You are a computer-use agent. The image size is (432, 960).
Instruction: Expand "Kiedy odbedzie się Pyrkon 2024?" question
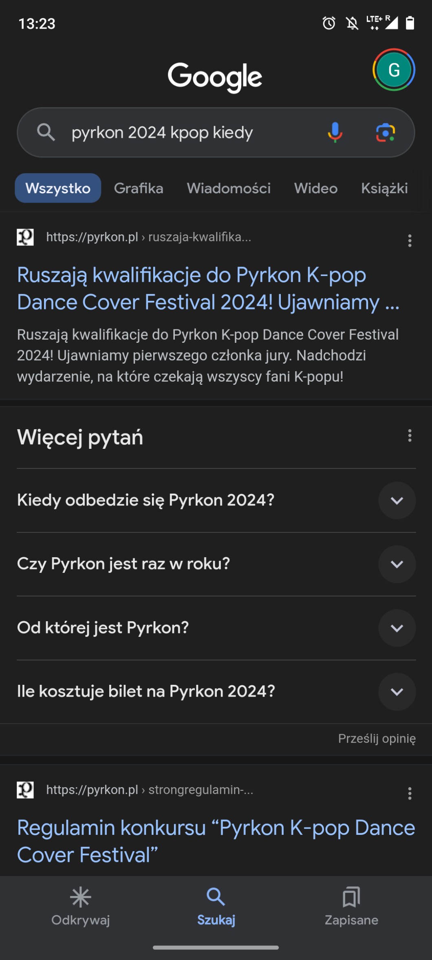click(x=397, y=501)
